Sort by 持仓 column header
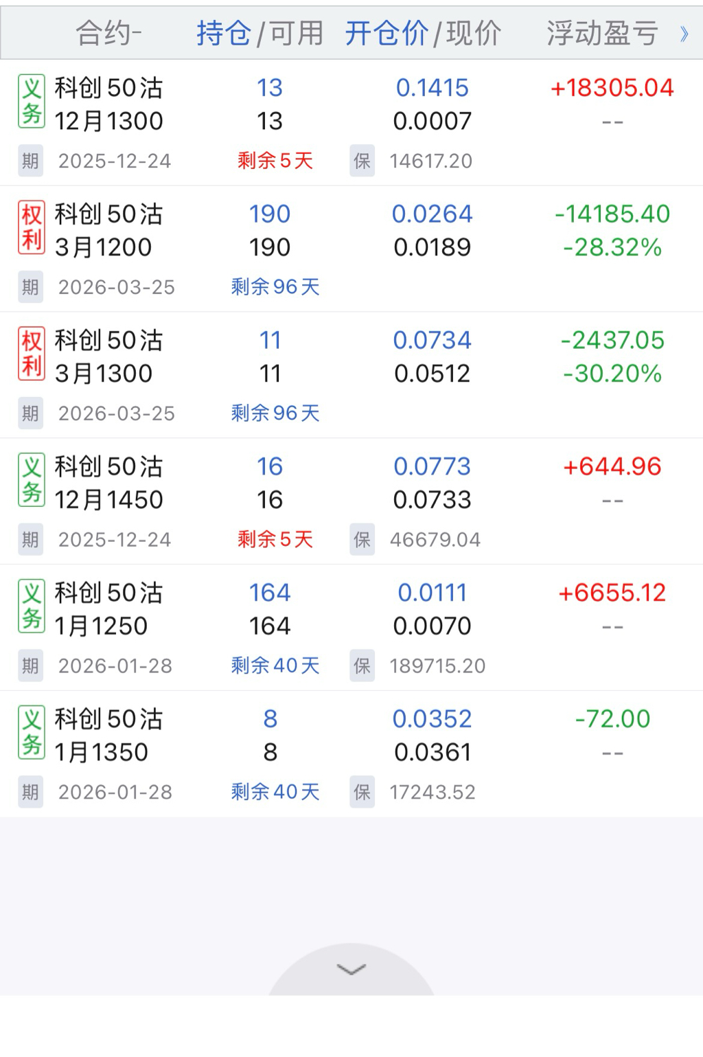Screen dimensions: 703x1057 tap(224, 33)
